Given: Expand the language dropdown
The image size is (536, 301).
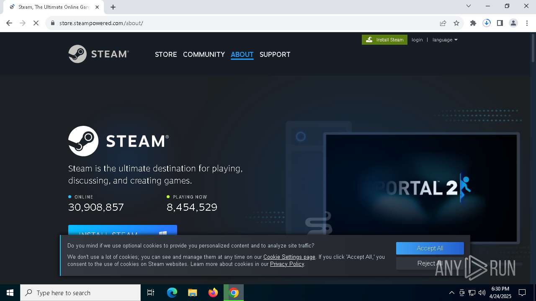Looking at the screenshot, I should coord(445,40).
